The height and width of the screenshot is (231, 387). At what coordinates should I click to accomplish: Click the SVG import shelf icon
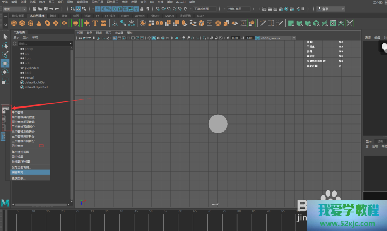coord(103,23)
